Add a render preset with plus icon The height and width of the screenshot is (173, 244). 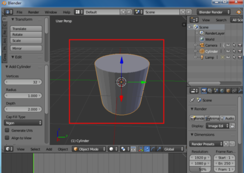click(x=226, y=144)
